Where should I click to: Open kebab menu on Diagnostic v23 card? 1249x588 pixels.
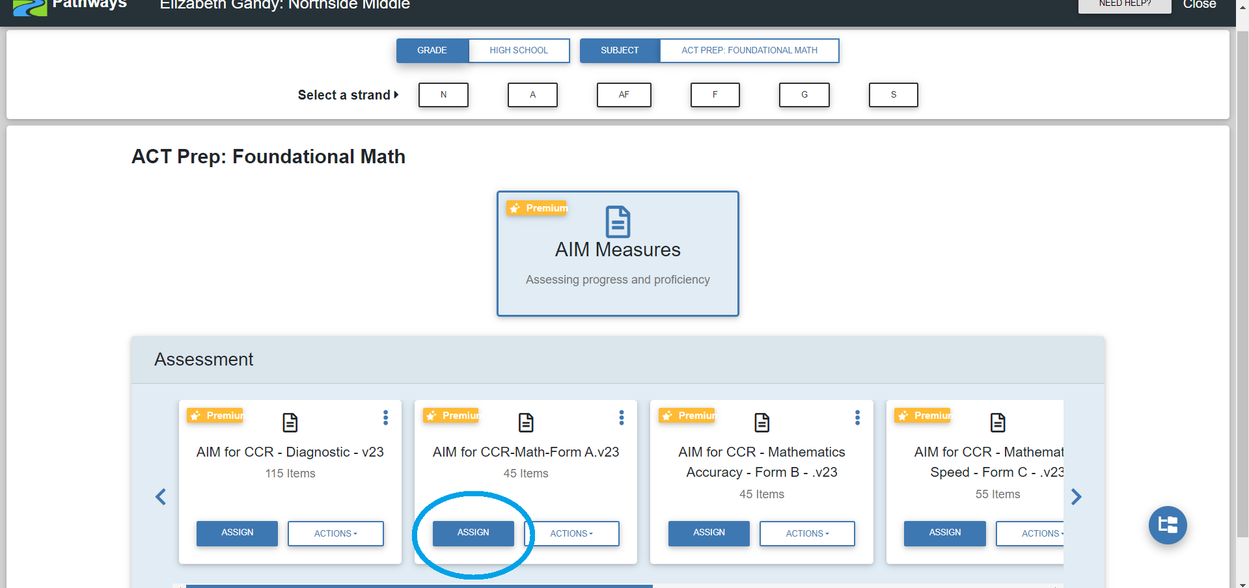click(385, 418)
